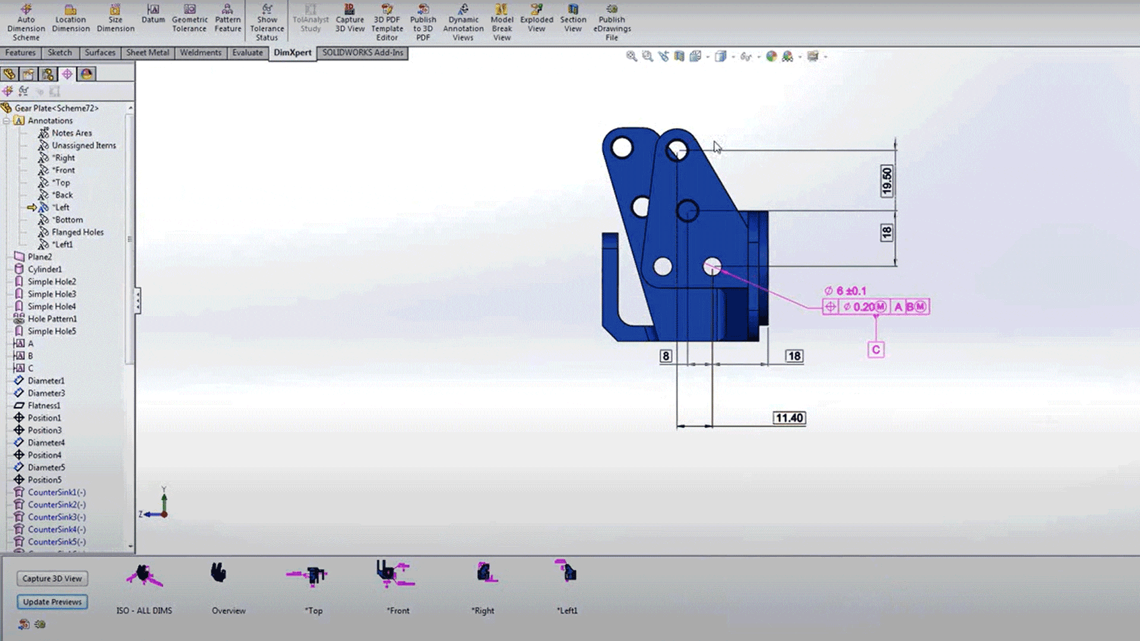Select the Exploded View tool
This screenshot has height=641, width=1140.
(536, 18)
